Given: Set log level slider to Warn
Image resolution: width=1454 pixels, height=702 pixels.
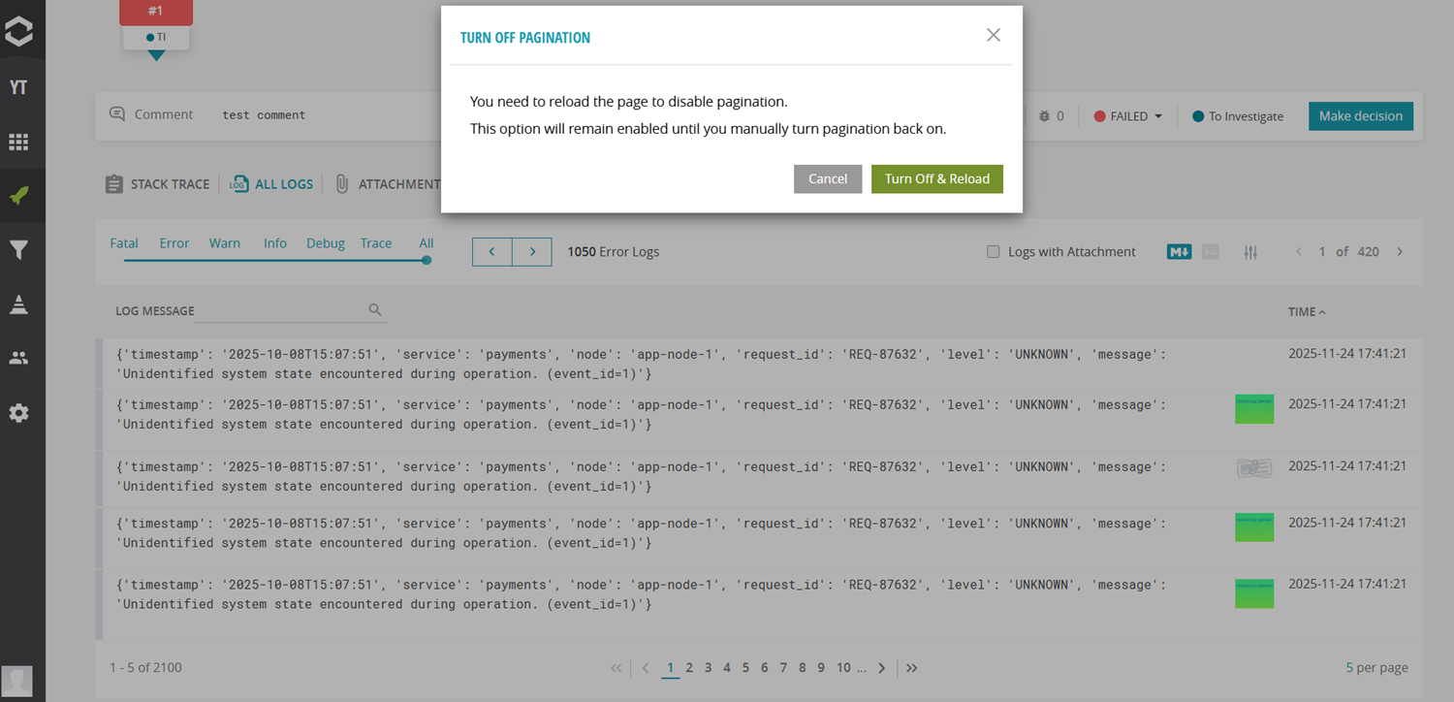Looking at the screenshot, I should tap(225, 243).
